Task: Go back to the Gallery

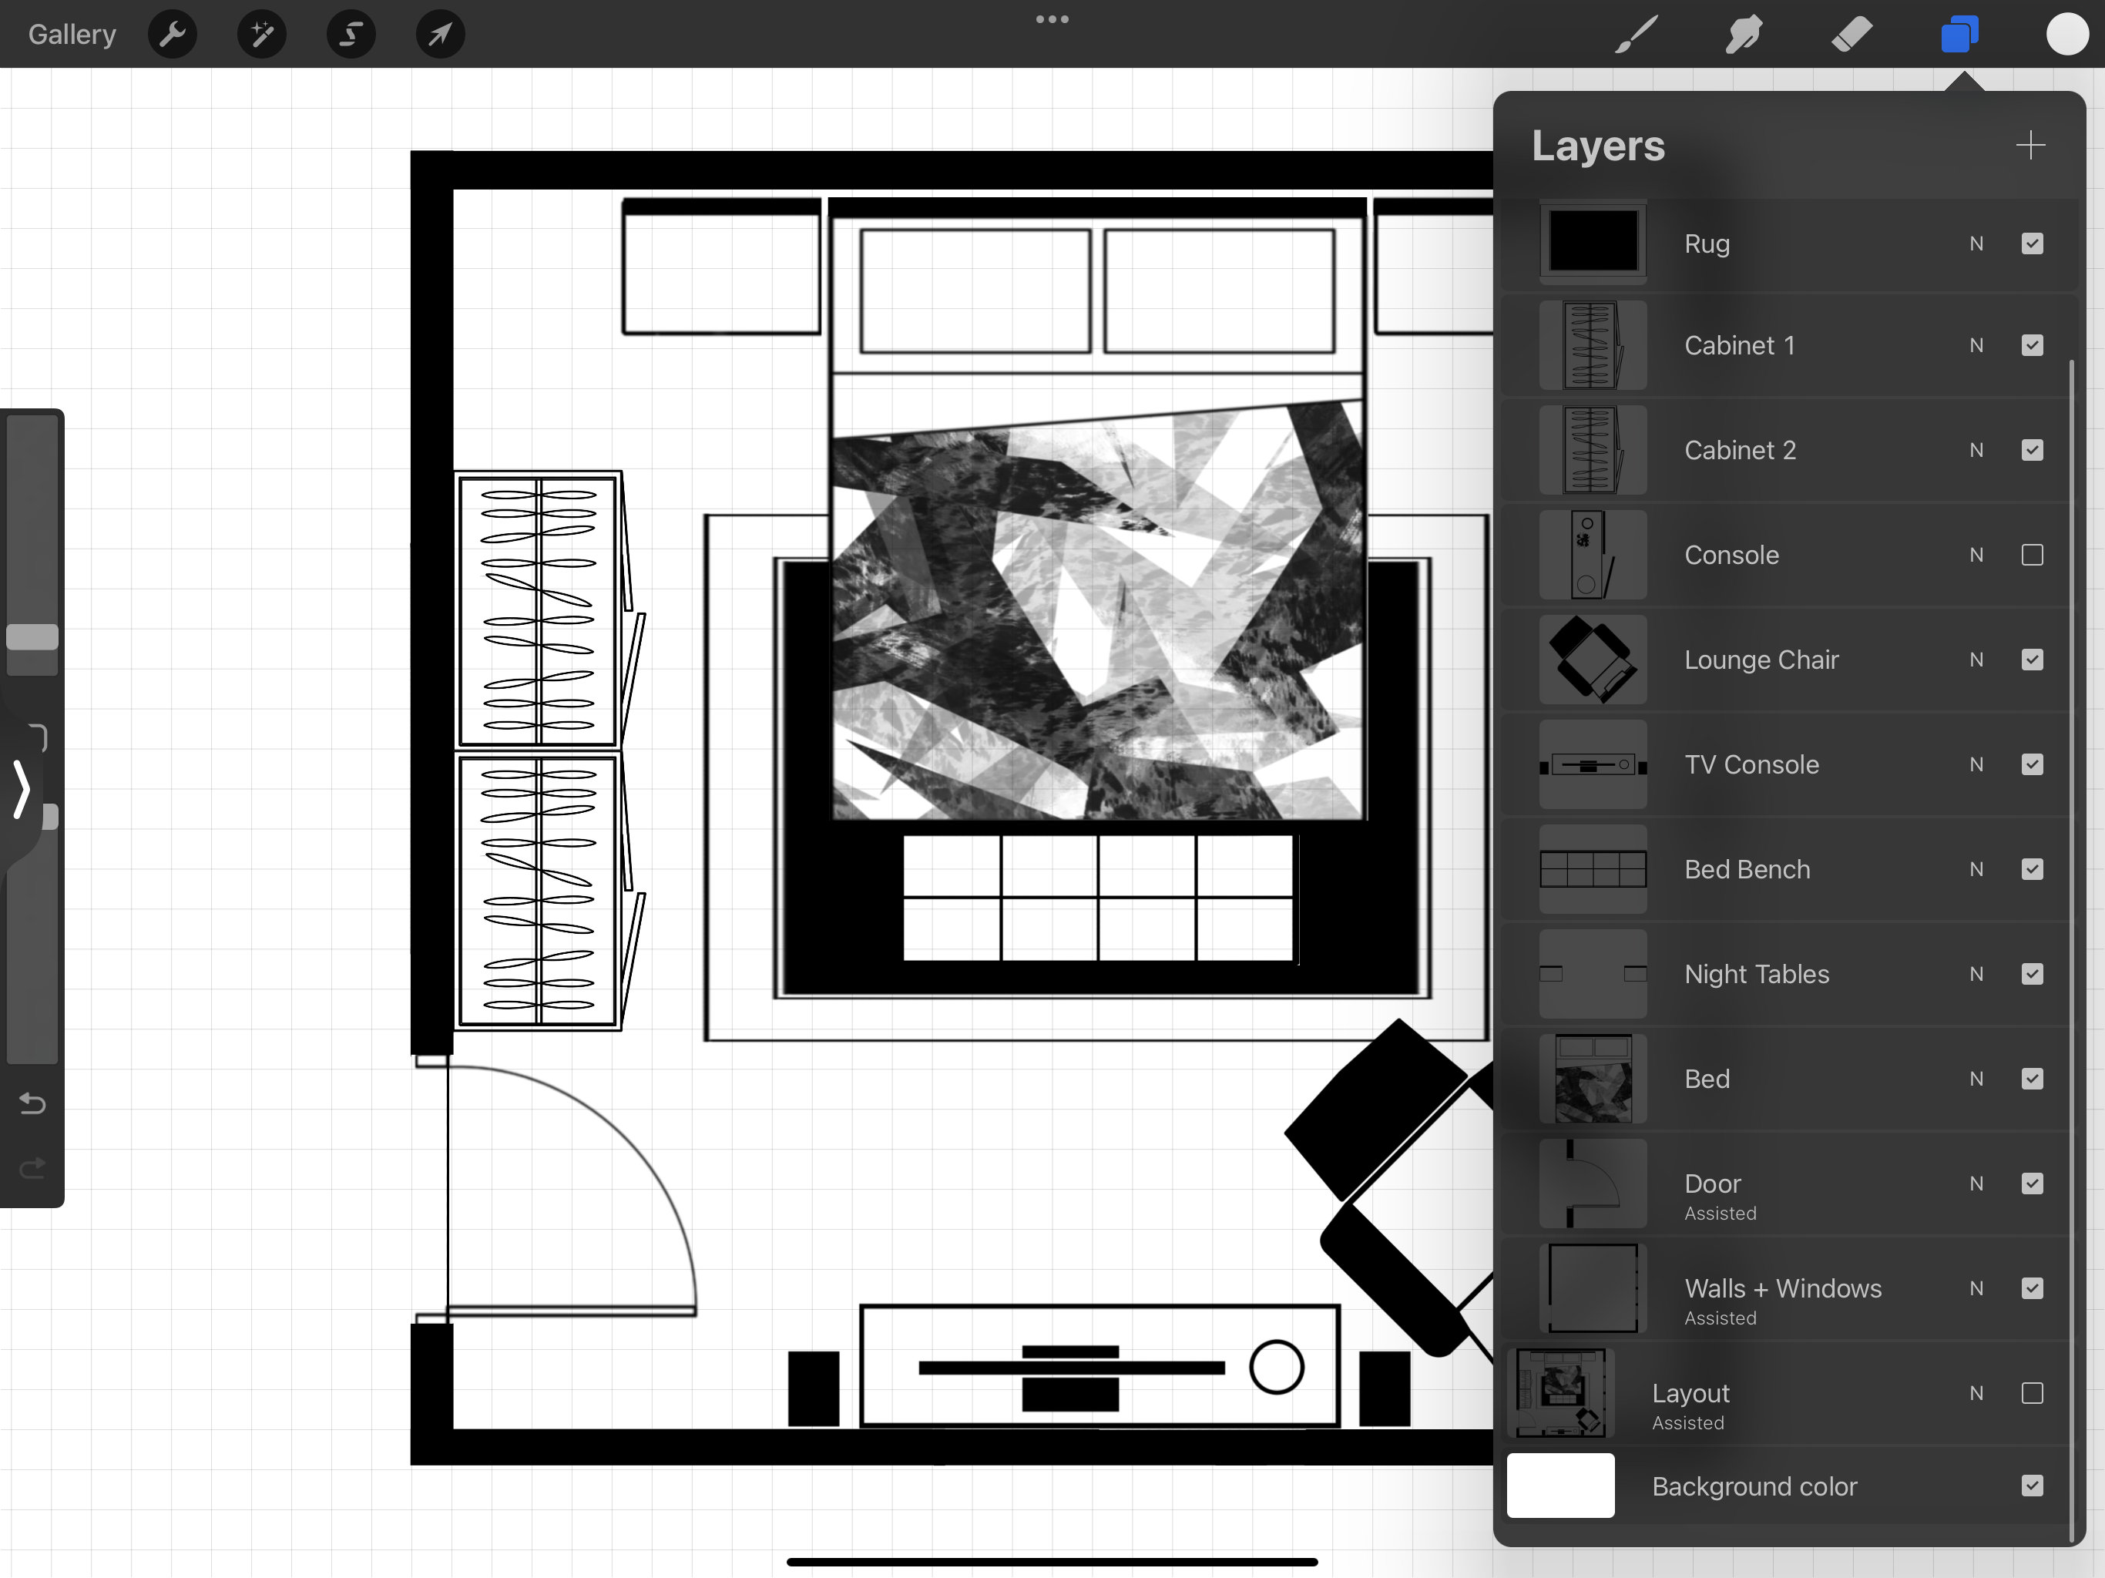Action: pos(70,33)
